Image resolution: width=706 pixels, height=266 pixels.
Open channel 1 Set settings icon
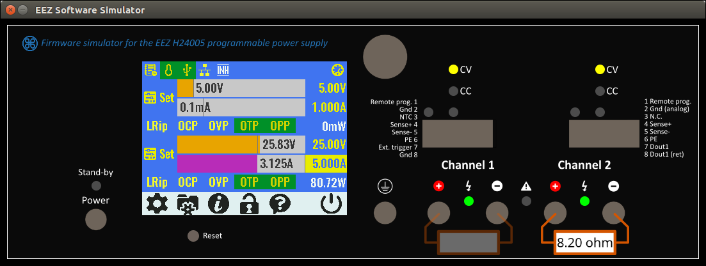(150, 98)
